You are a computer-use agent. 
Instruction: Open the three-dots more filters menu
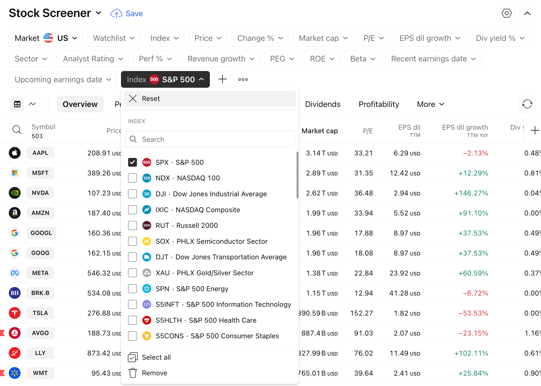(243, 80)
